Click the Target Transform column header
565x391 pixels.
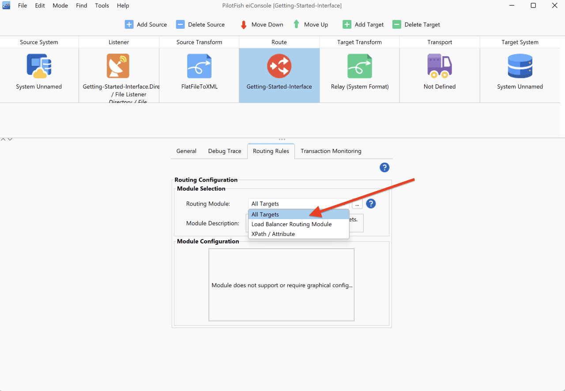359,42
